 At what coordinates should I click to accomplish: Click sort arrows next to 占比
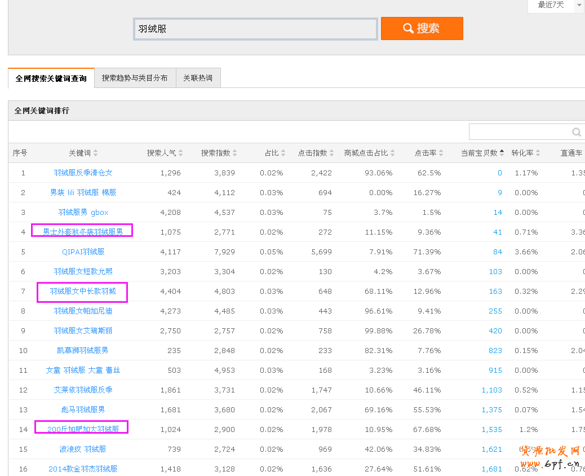(x=283, y=153)
